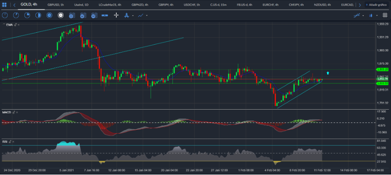Open the chart layout grid menu icon
Image resolution: width=391 pixels, height=175 pixels.
click(4, 5)
